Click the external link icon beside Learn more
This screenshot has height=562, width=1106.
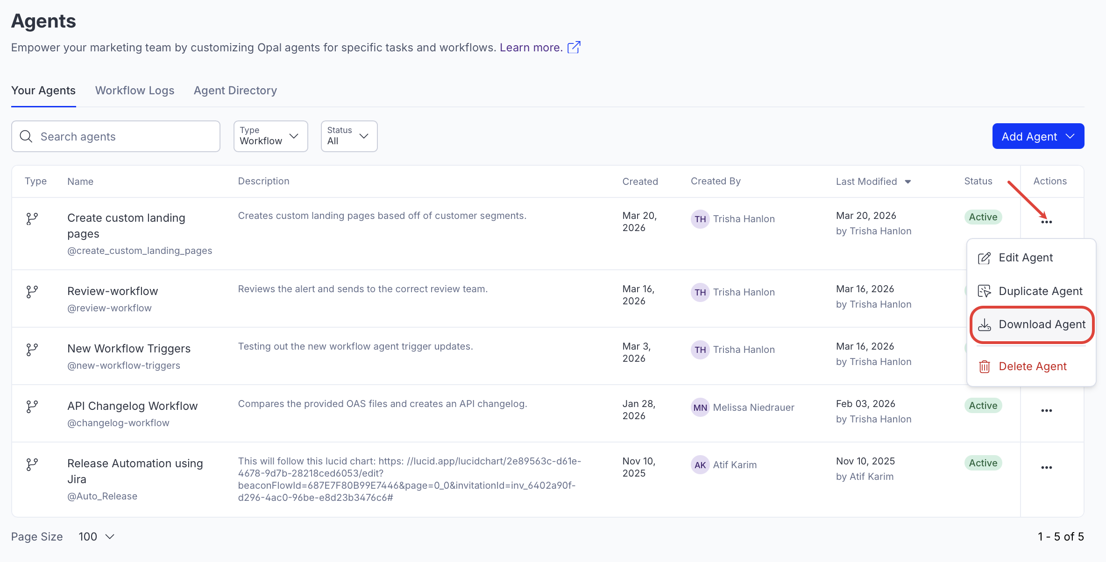tap(574, 47)
